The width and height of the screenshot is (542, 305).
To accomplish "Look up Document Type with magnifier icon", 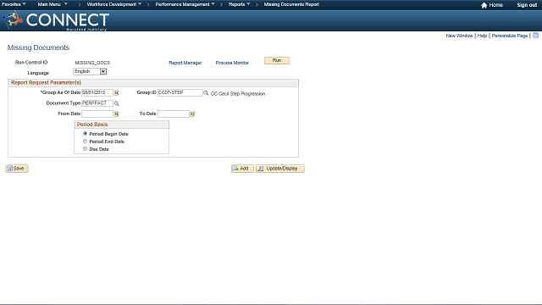I will 117,103.
